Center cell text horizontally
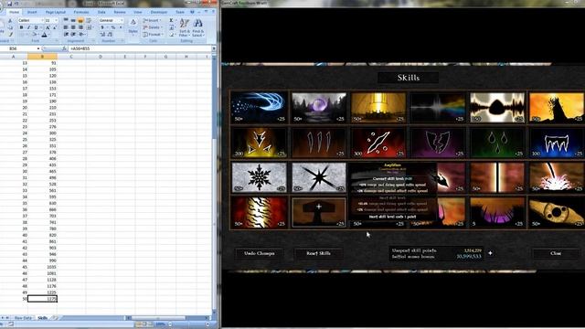This screenshot has width=585, height=329. 73,27
